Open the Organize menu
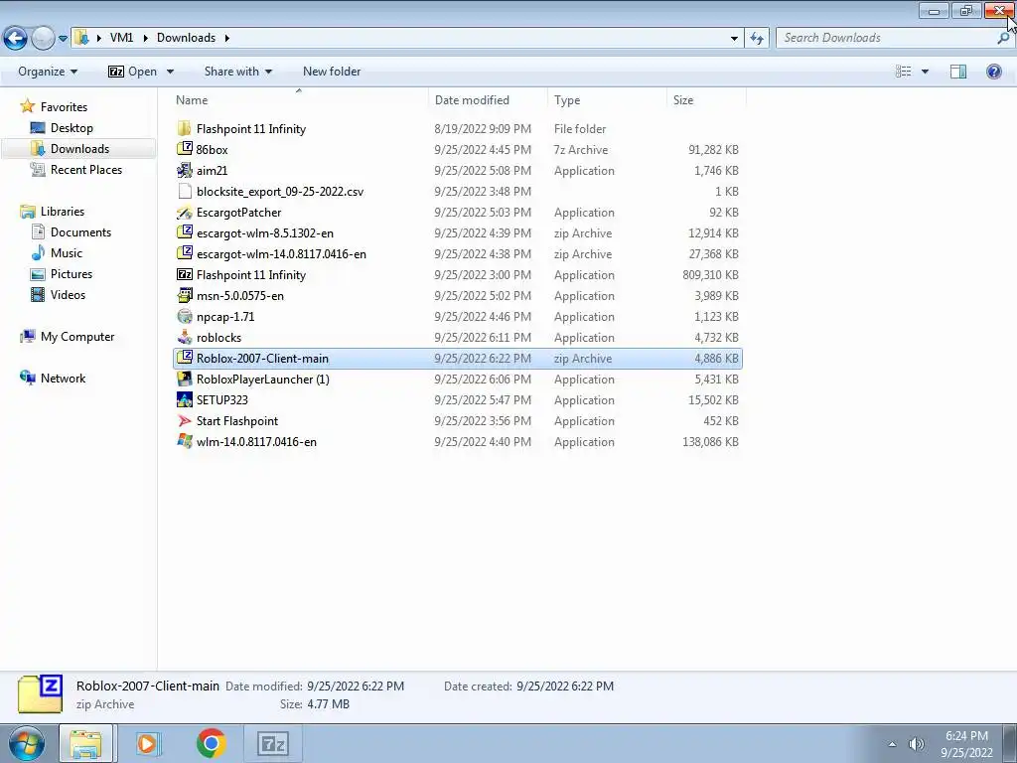Screen dimensions: 1017x763 click(48, 72)
